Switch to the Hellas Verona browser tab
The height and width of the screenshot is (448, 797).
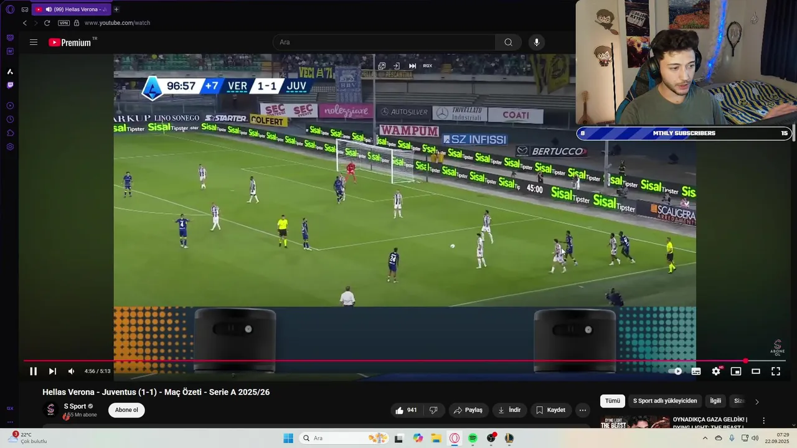[72, 9]
